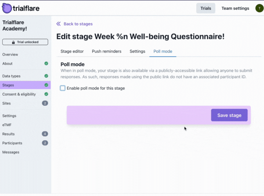Click the green checkmark beside Consent & eligibility
This screenshot has height=196, width=264.
pyautogui.click(x=46, y=94)
